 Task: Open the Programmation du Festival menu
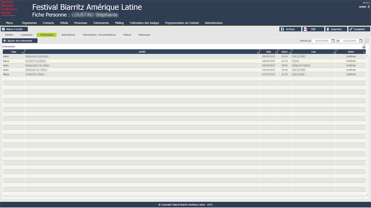tap(182, 23)
